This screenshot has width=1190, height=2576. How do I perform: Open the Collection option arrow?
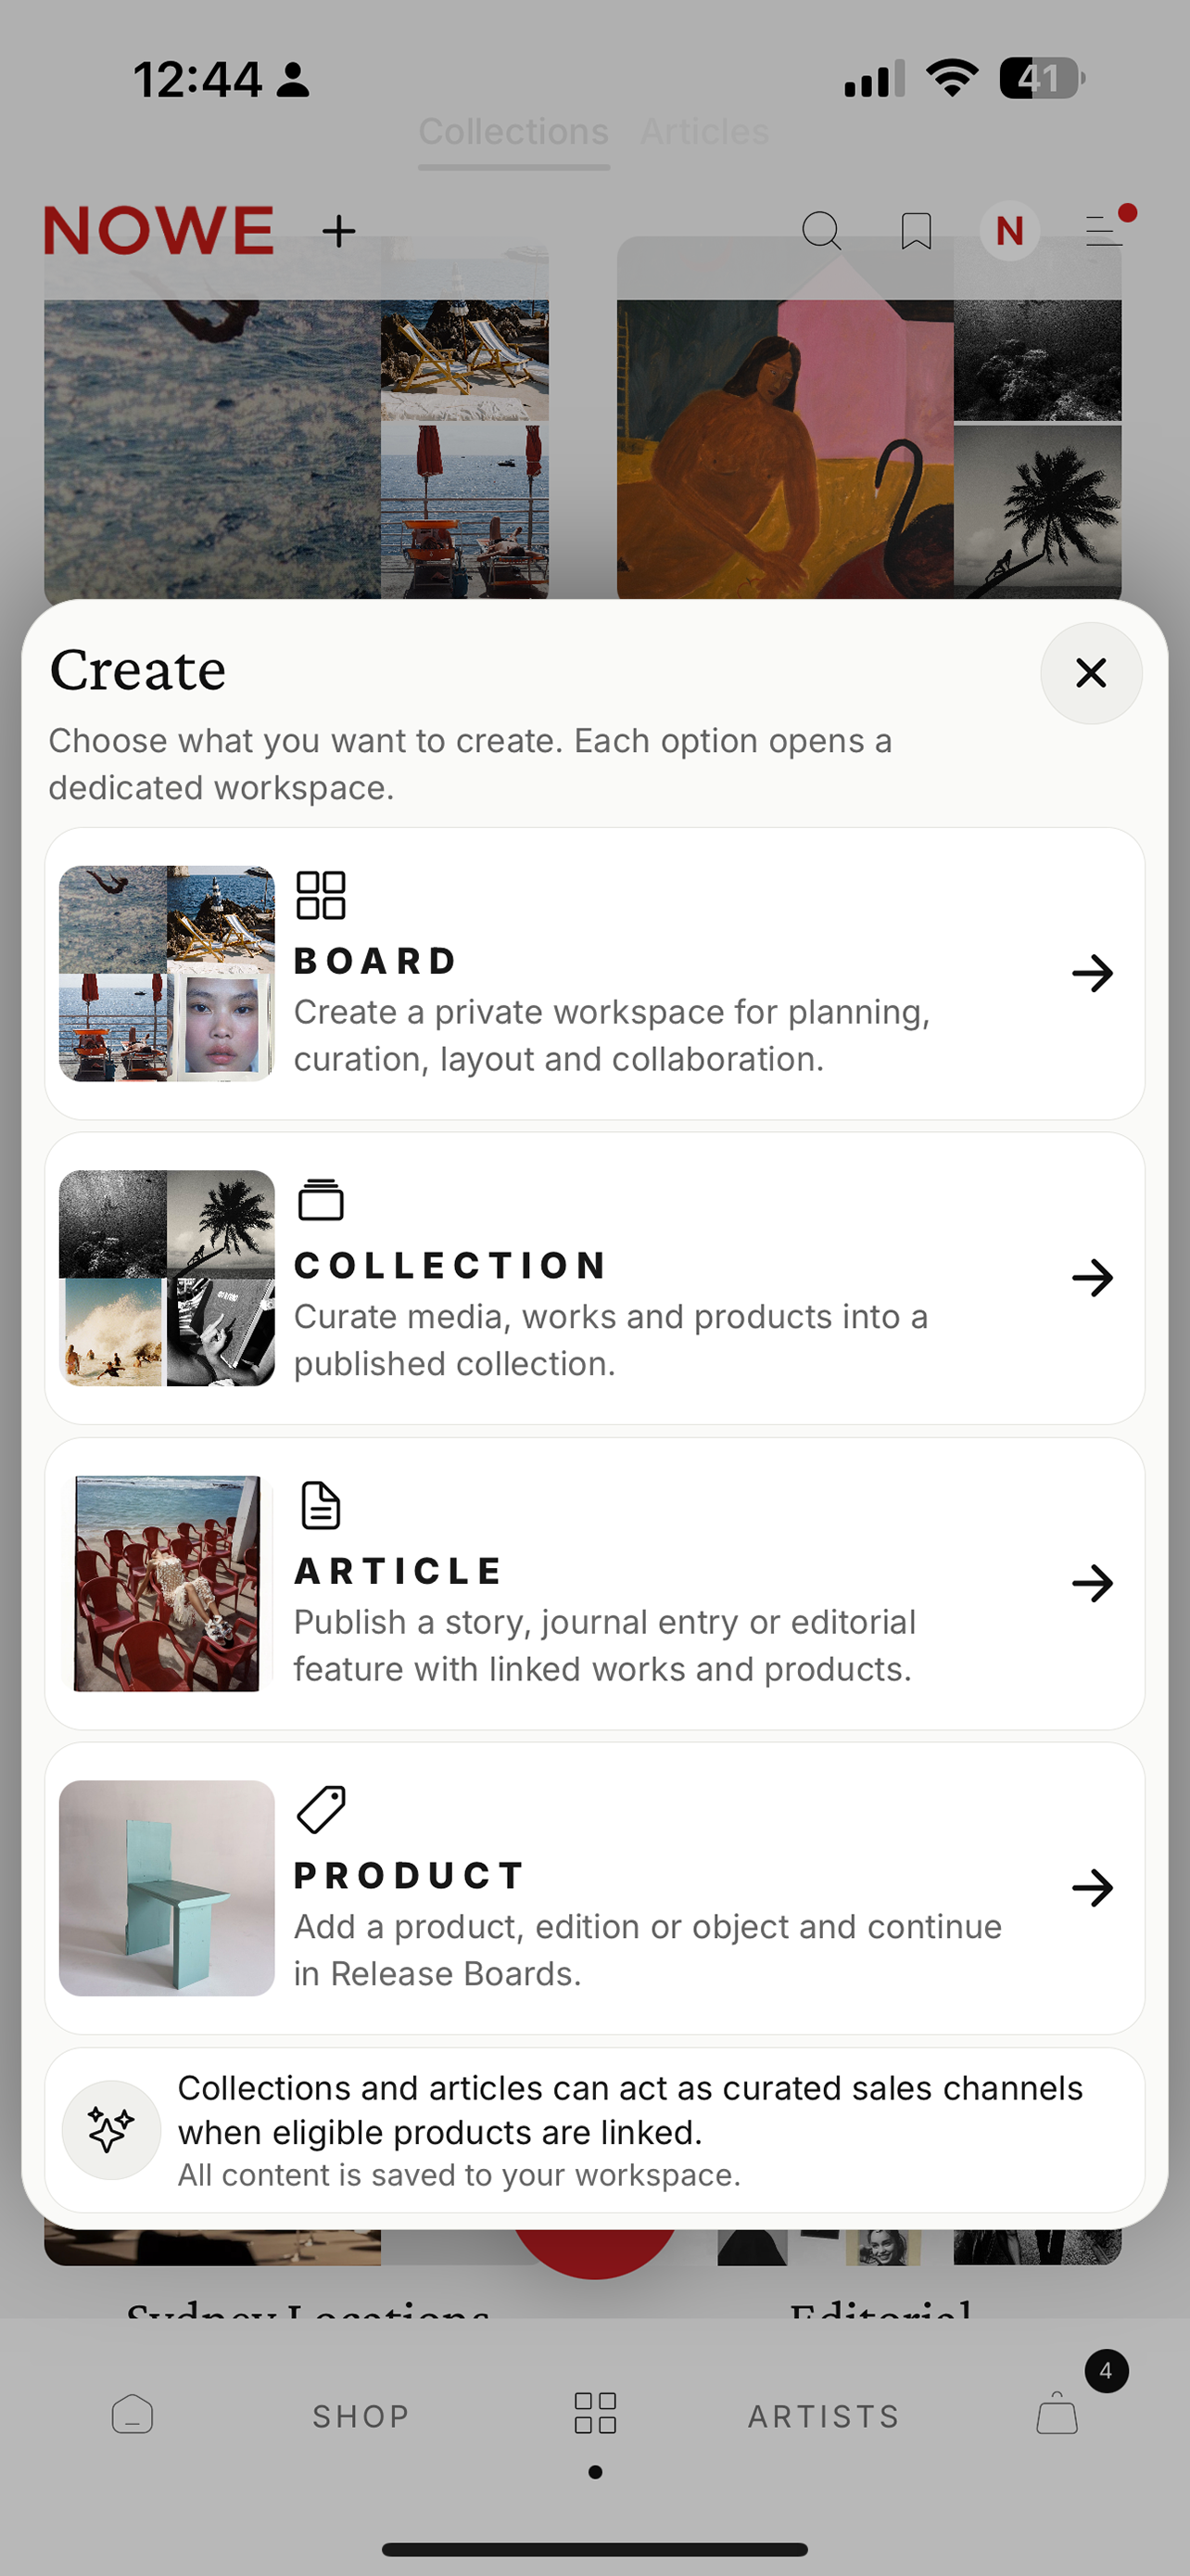1092,1278
